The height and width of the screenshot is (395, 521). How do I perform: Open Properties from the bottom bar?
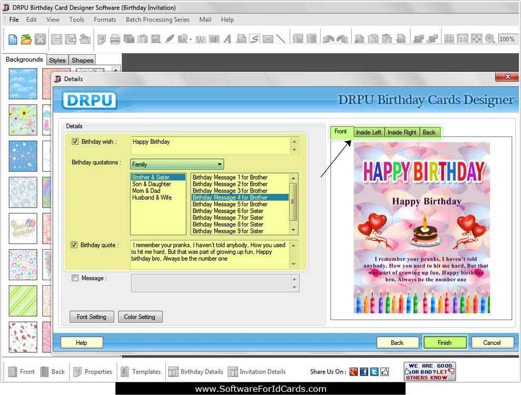(x=93, y=372)
